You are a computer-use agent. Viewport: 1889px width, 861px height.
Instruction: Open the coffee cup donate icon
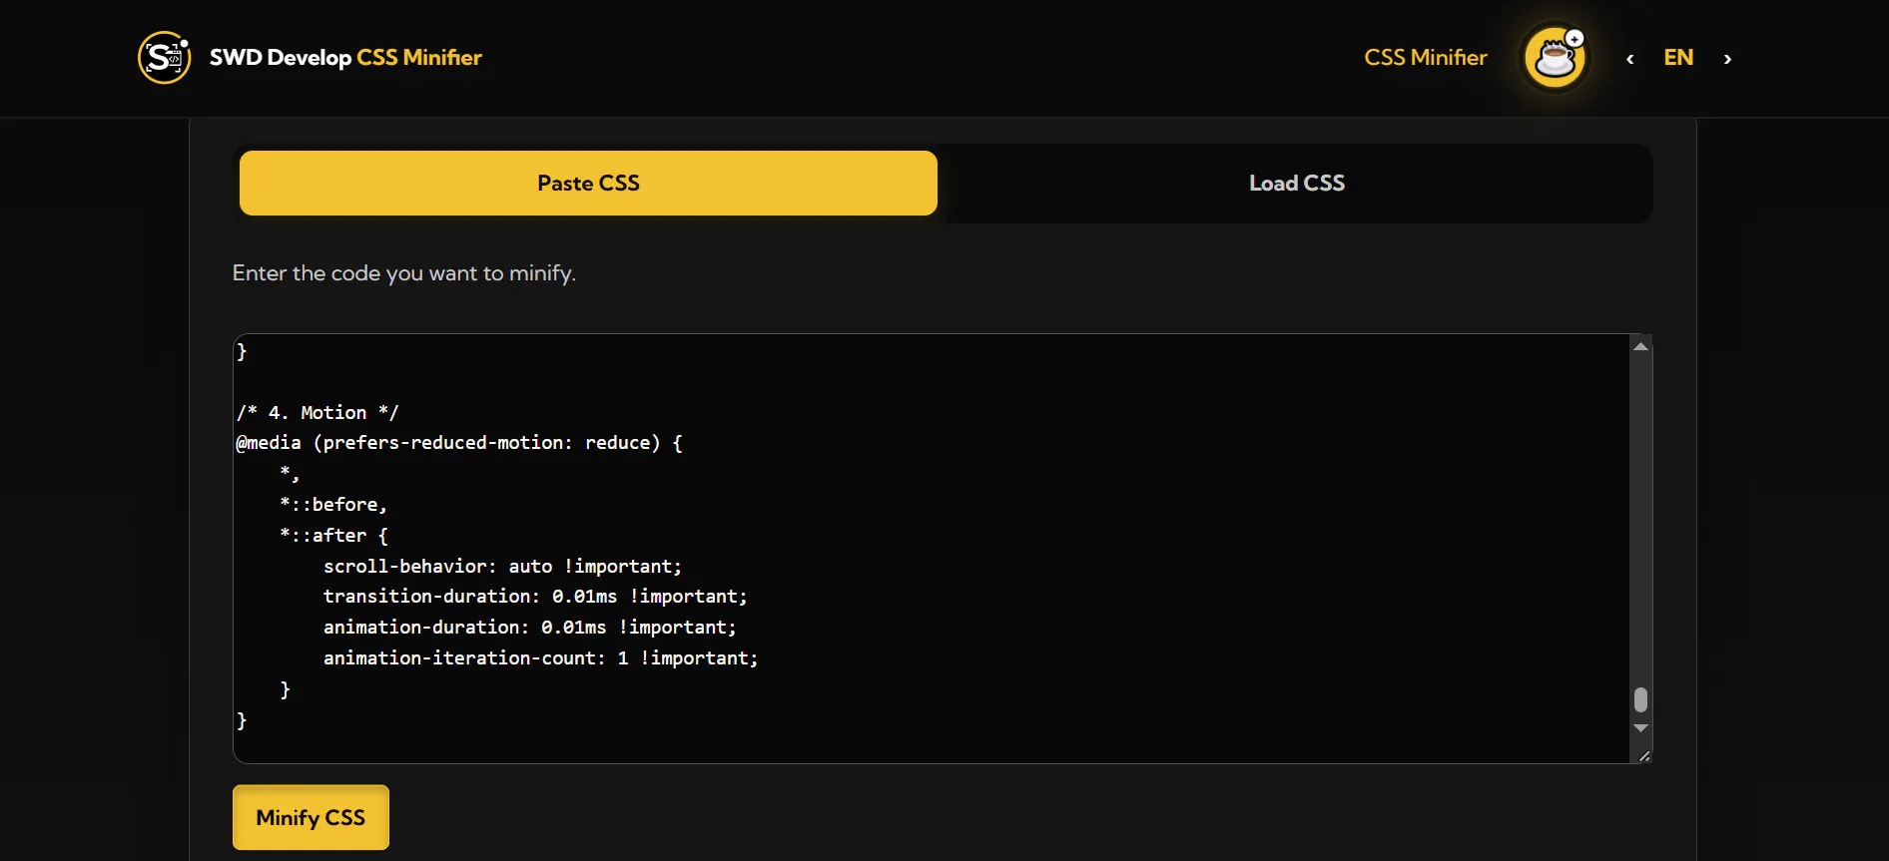[1555, 58]
